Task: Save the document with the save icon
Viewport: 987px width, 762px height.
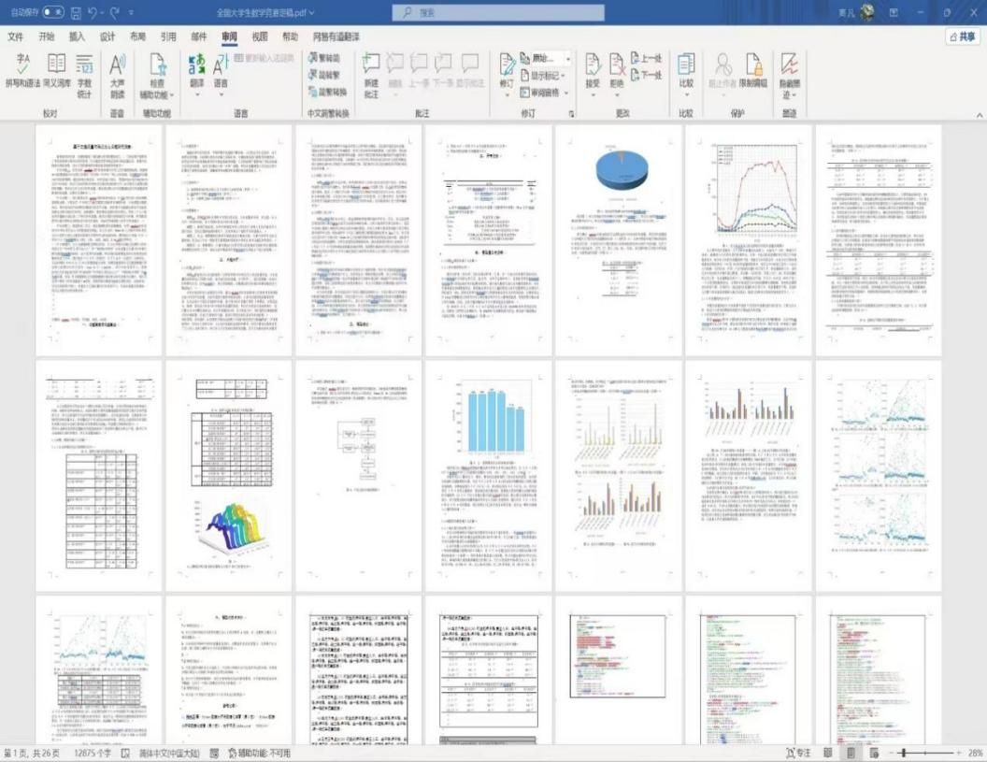Action: [x=76, y=12]
